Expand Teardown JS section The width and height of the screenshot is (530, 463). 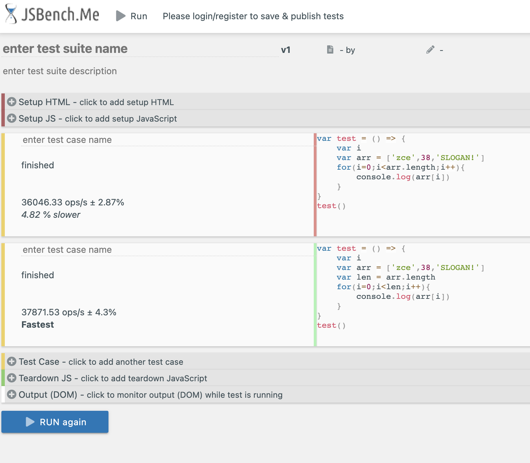[x=113, y=378]
